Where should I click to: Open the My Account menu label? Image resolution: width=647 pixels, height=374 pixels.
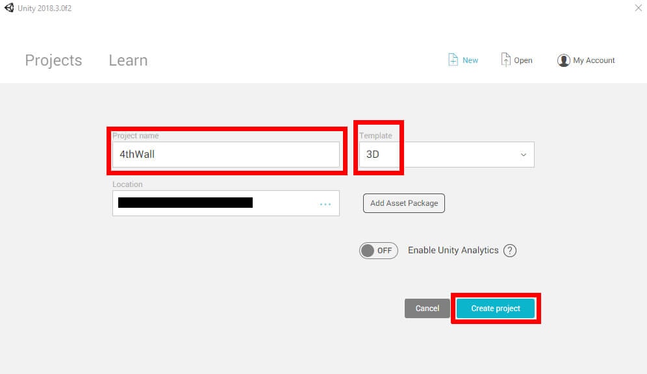coord(594,60)
